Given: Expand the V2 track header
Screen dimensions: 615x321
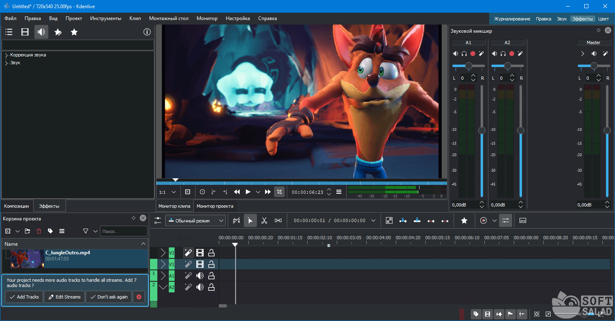Looking at the screenshot, I should pos(163,253).
